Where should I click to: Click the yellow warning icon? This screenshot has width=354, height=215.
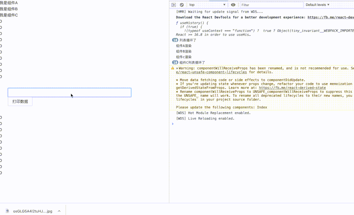[173, 68]
